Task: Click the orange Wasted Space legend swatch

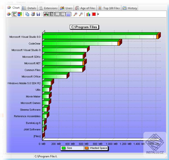Action: pyautogui.click(x=87, y=148)
